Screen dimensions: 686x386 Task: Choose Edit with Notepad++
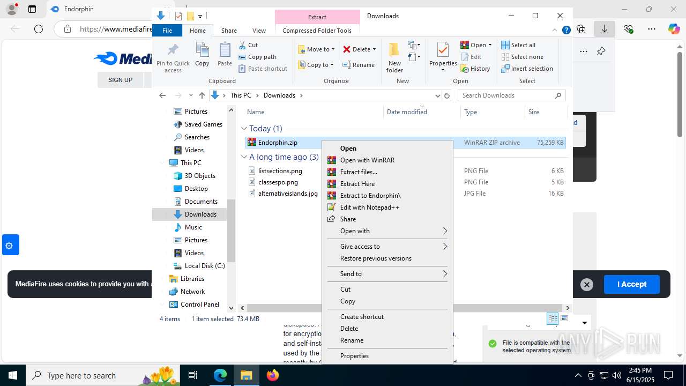pos(387,207)
